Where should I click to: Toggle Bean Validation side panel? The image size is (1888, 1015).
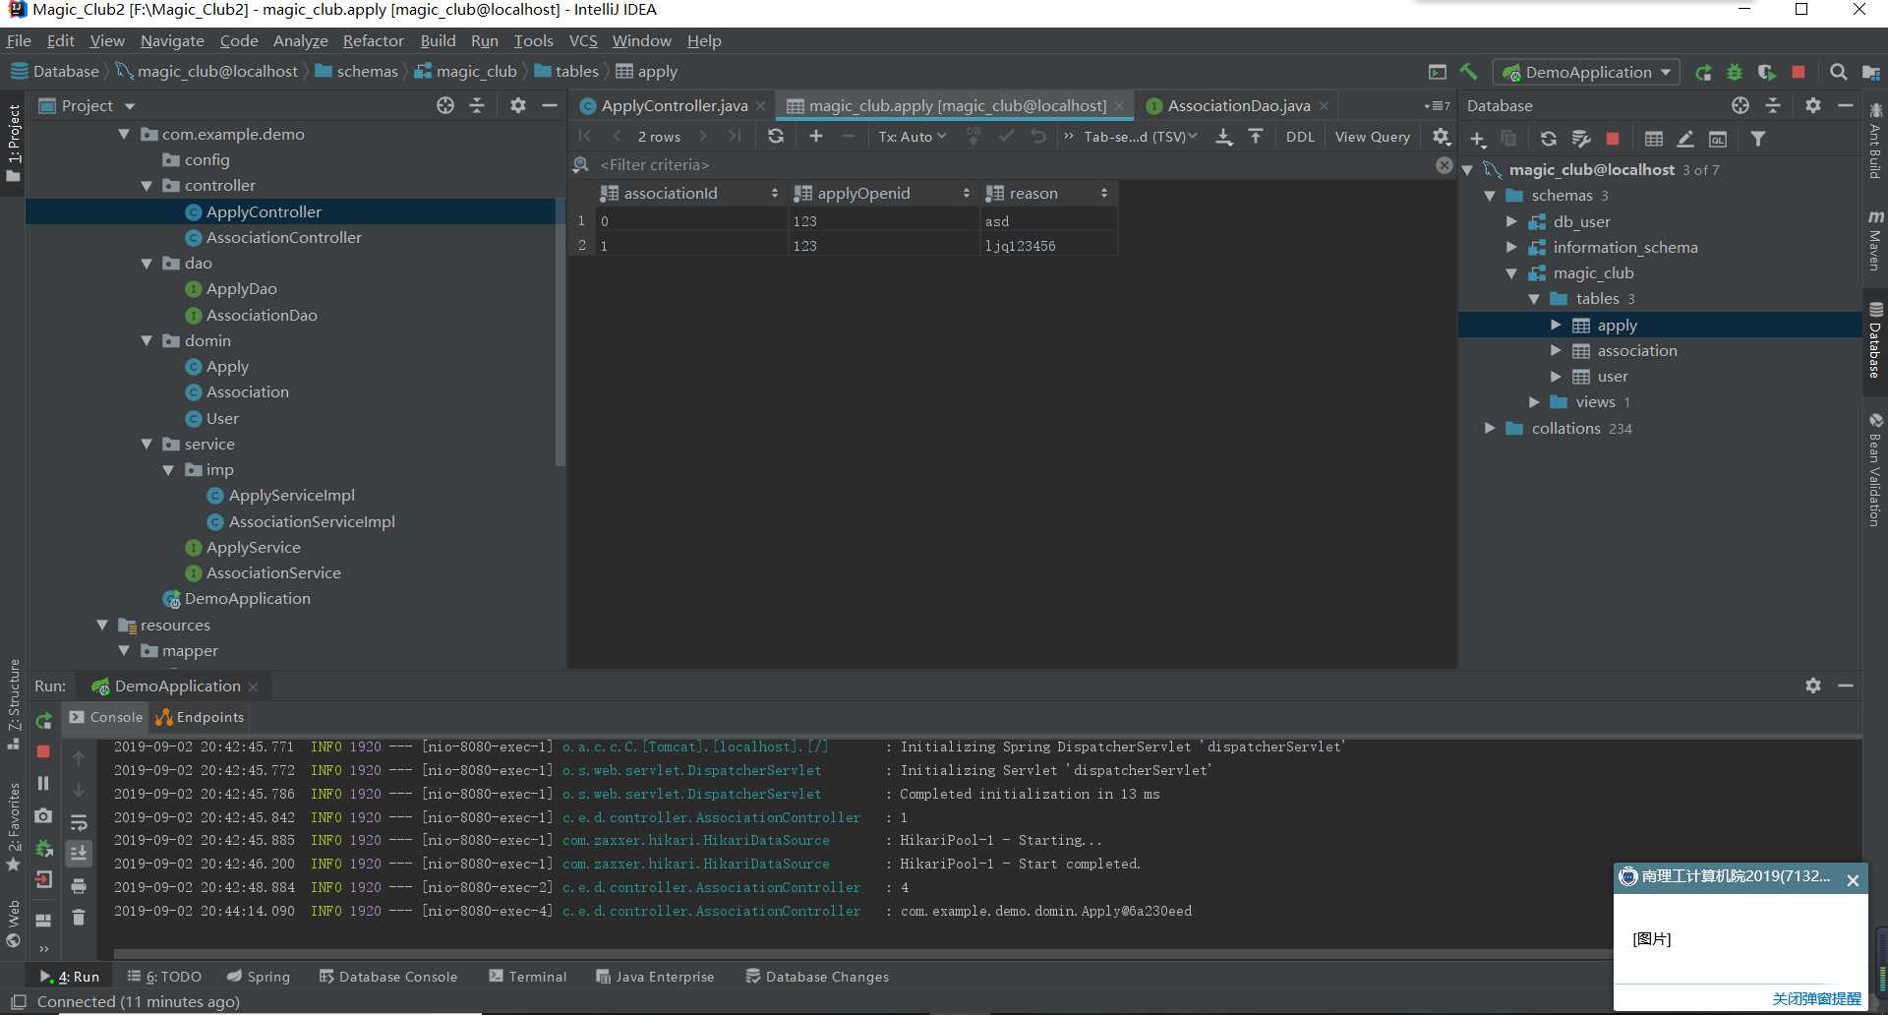pyautogui.click(x=1876, y=470)
